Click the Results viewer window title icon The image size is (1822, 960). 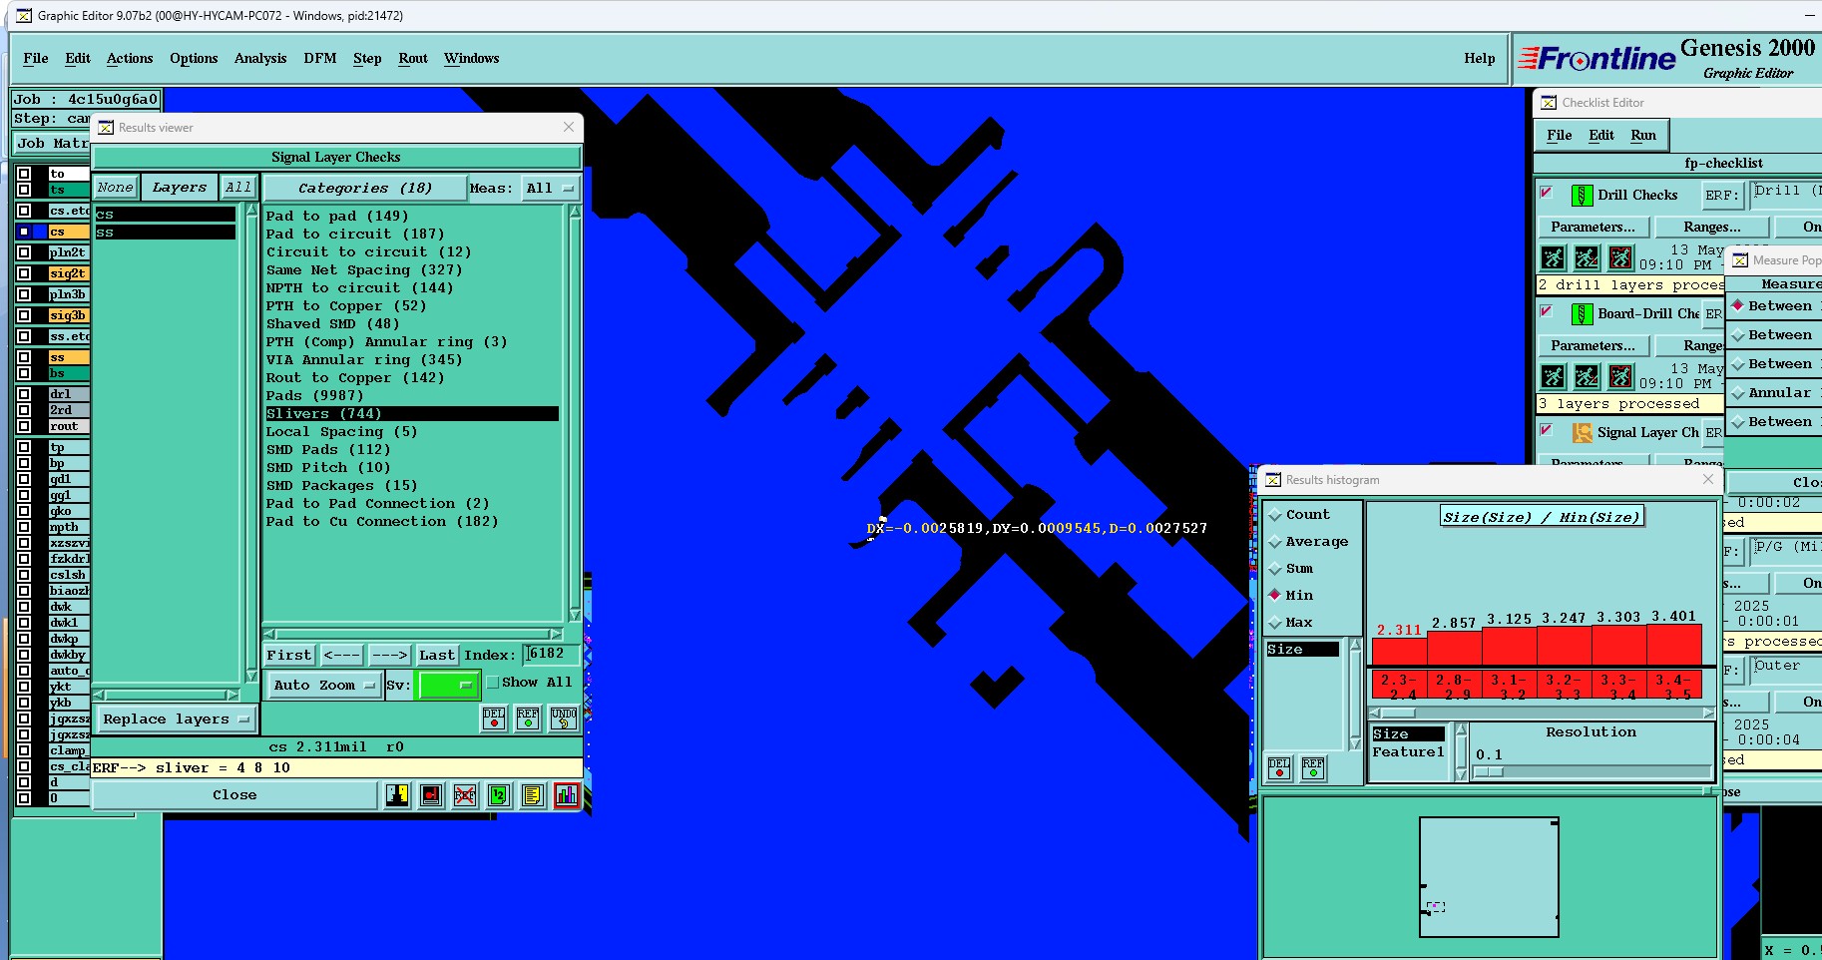106,128
